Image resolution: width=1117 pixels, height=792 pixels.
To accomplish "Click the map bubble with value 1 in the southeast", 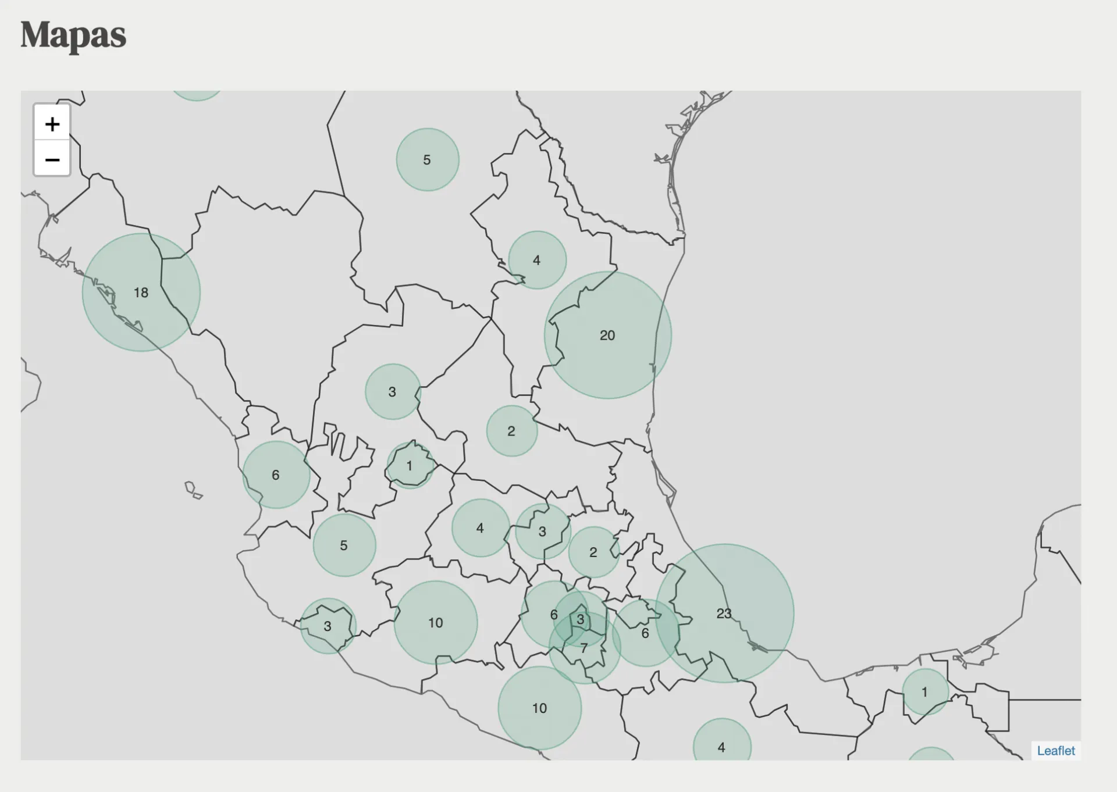I will pos(926,692).
